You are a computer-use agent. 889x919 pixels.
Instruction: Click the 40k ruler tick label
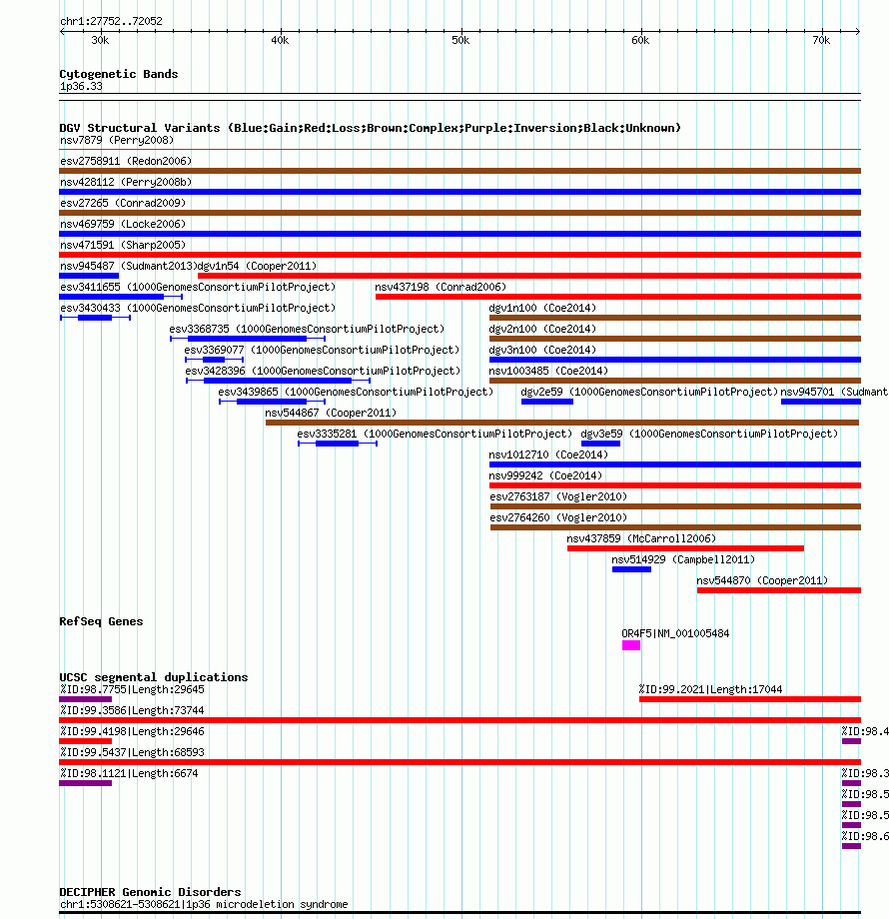pyautogui.click(x=280, y=40)
